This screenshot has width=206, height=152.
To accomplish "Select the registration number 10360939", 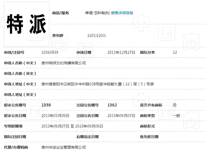I will (x=50, y=52).
